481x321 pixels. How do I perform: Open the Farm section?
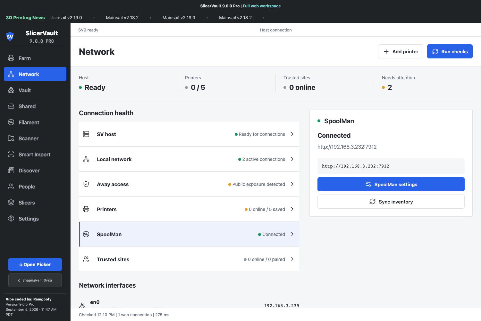[35, 58]
